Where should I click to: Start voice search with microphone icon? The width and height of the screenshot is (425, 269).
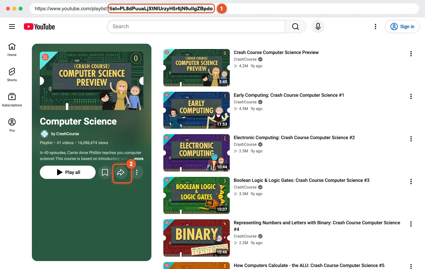pos(318,27)
